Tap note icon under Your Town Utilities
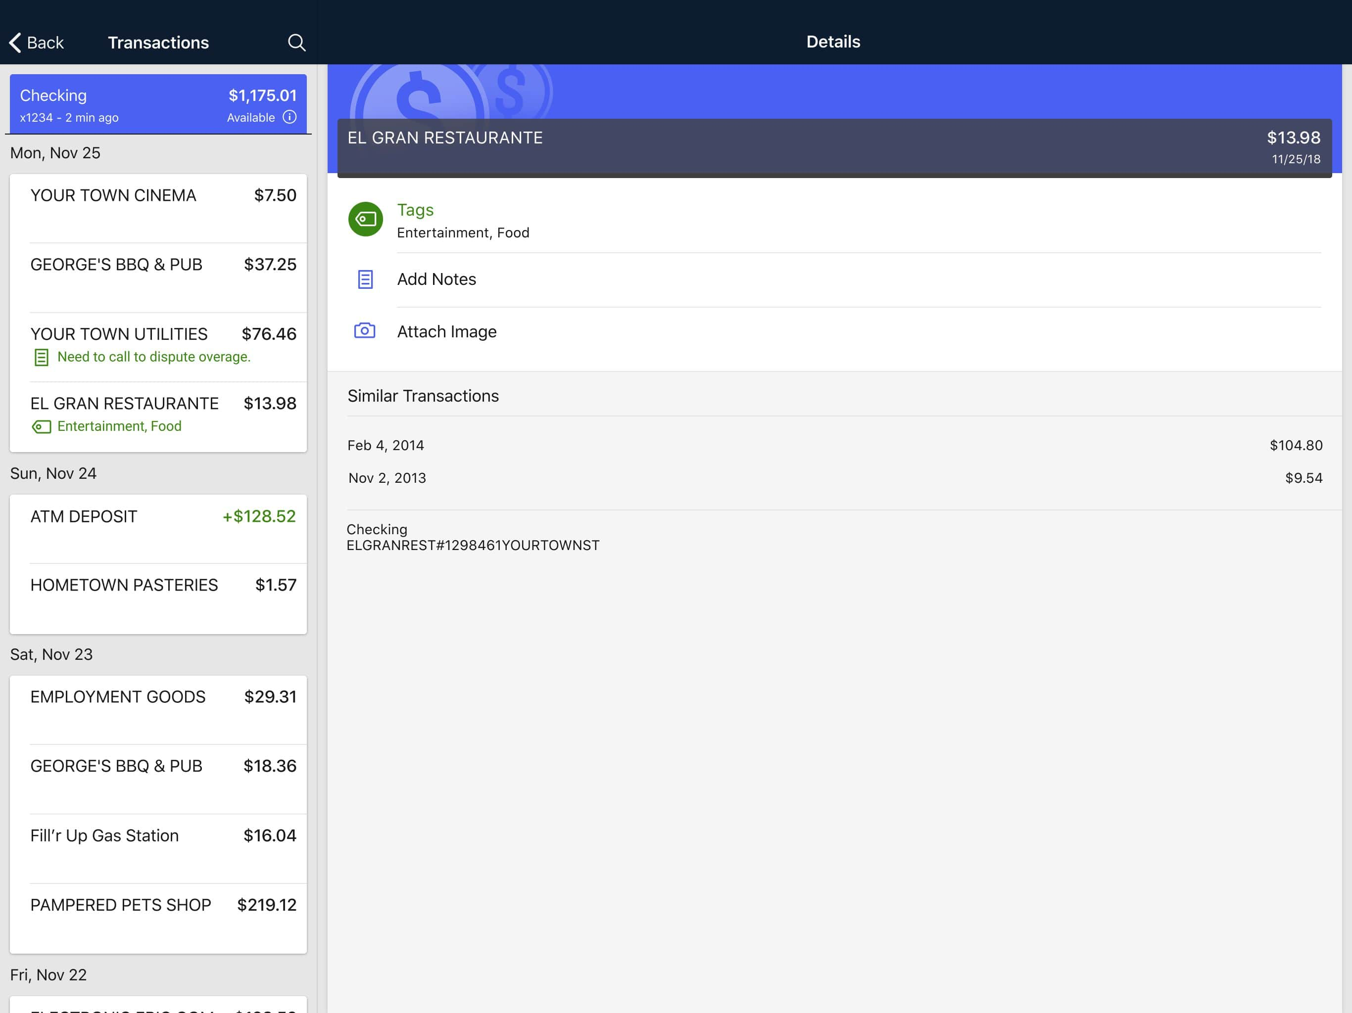 click(x=41, y=358)
